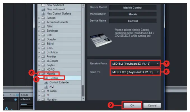
Task: Click the Mackie Control surface thumbnail
Action: pyautogui.click(x=101, y=40)
